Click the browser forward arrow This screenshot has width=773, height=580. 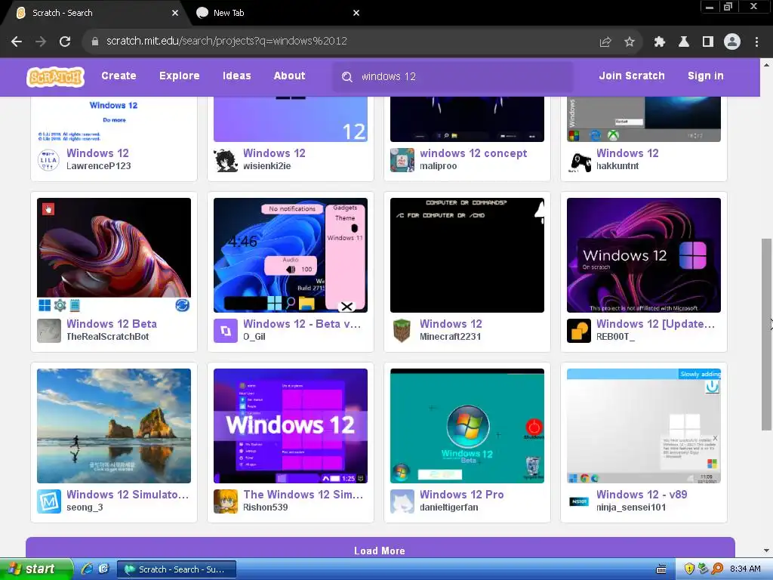41,42
